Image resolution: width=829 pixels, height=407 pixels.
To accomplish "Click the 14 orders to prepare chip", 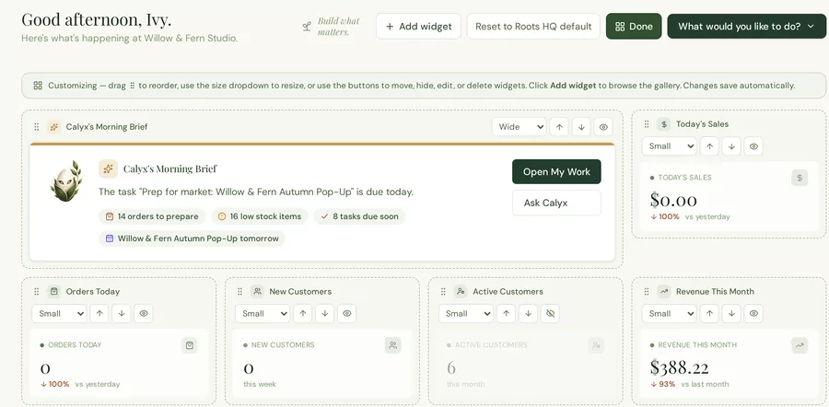I will [152, 216].
